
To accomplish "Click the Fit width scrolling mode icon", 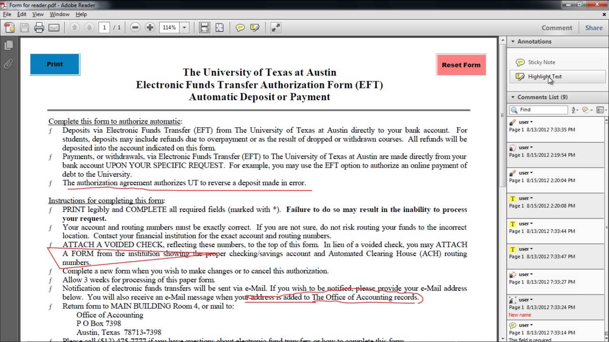I will (205, 28).
